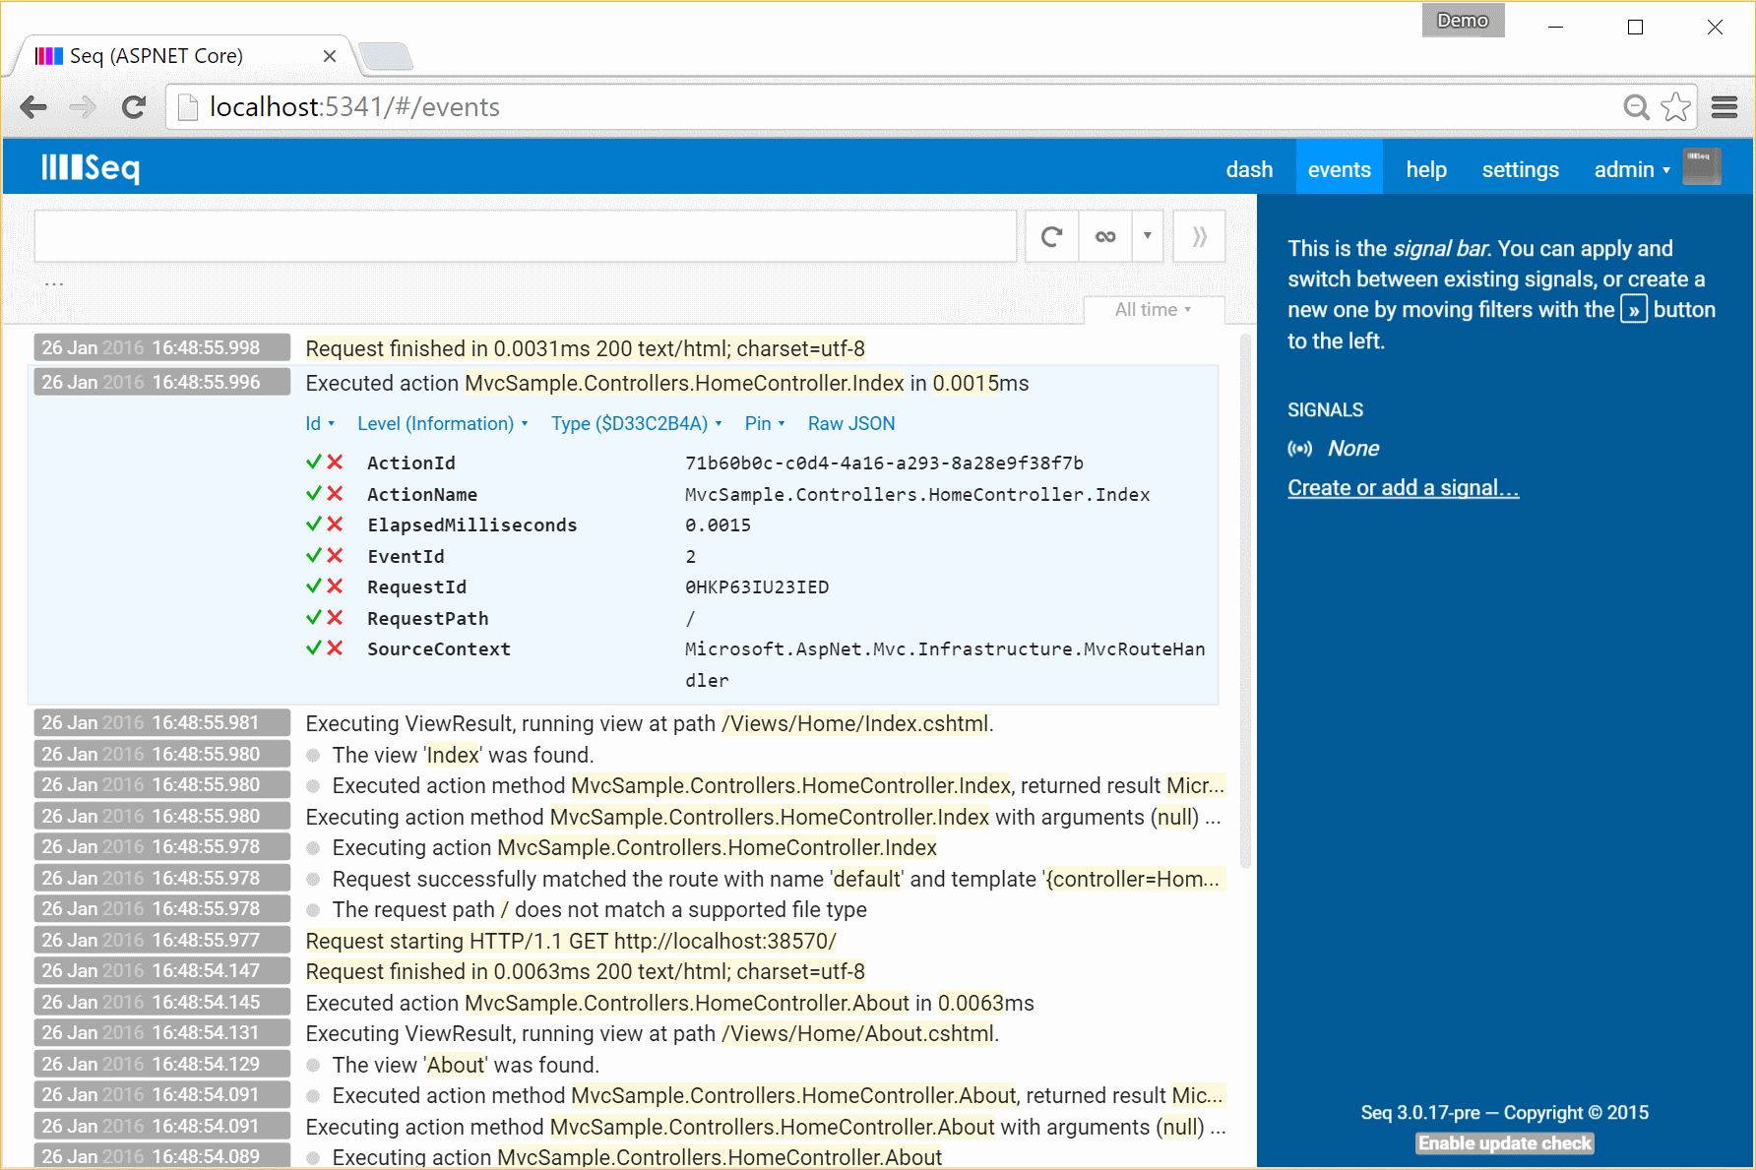1756x1170 pixels.
Task: Click gray dot beside 'The request path / does not match'
Action: tap(313, 909)
